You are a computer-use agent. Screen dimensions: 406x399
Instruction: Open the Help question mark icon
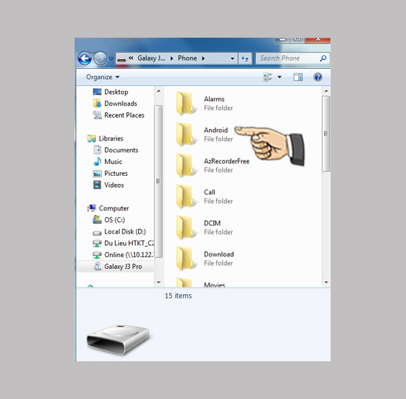click(317, 77)
